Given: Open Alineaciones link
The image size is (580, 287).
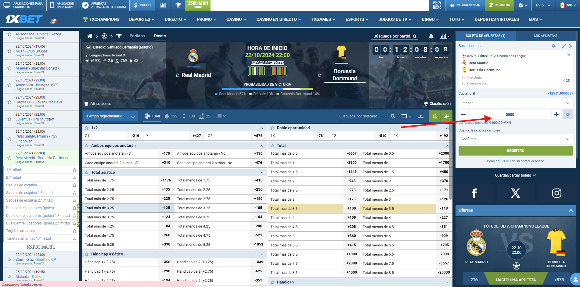Looking at the screenshot, I should pos(98,104).
